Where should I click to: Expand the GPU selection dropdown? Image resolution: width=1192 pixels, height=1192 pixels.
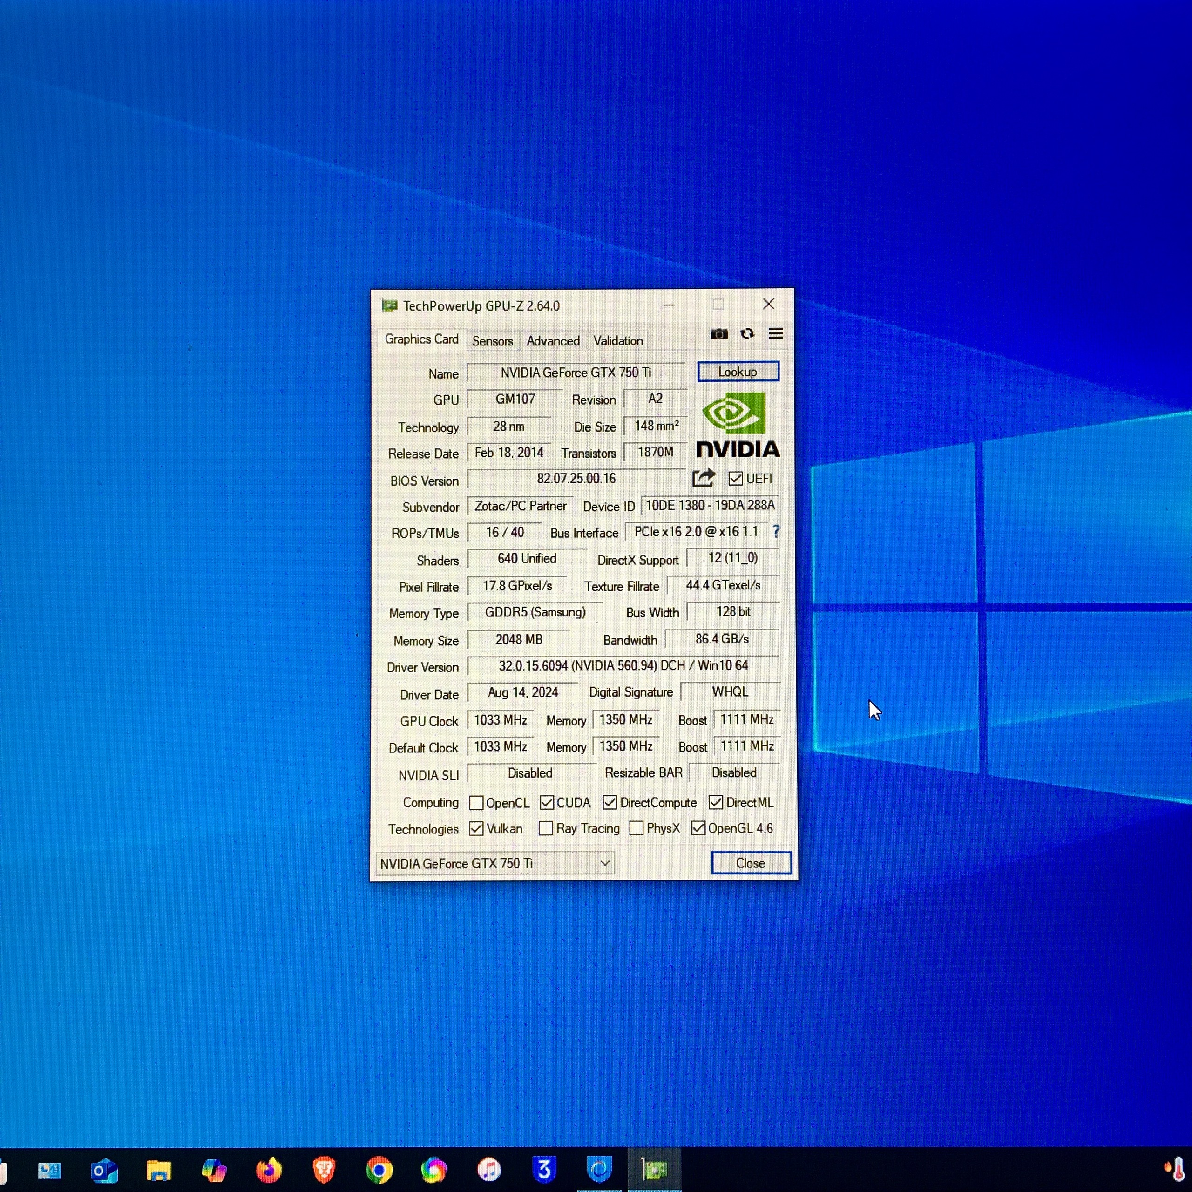(x=605, y=862)
